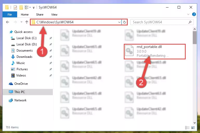Open Pictures in the navigation pane
Image resolution: width=200 pixels, height=133 pixels.
(22, 69)
